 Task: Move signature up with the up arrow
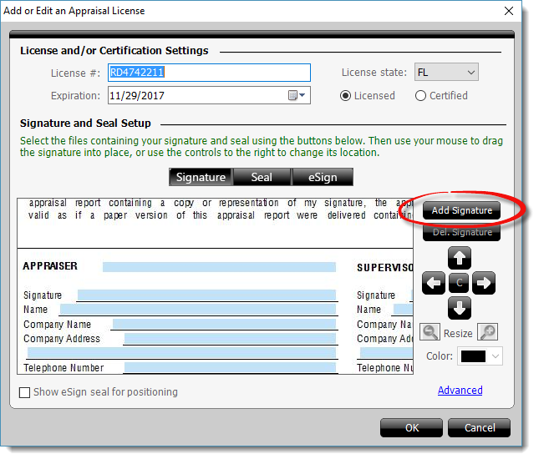pos(459,258)
